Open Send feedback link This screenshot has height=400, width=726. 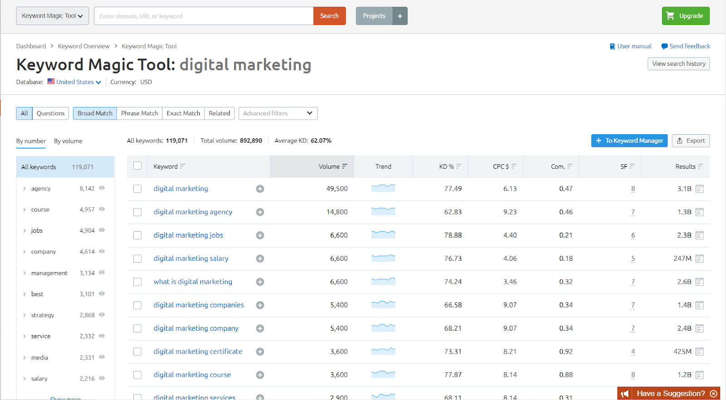(686, 46)
